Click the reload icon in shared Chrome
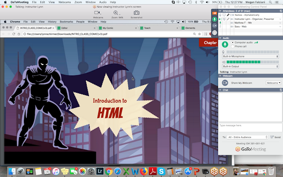 (14, 34)
